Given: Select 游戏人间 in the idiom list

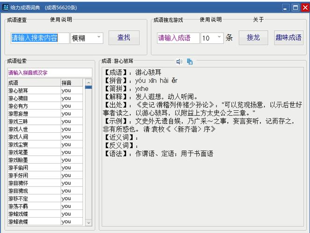Looking at the screenshot, I should [x=34, y=137].
